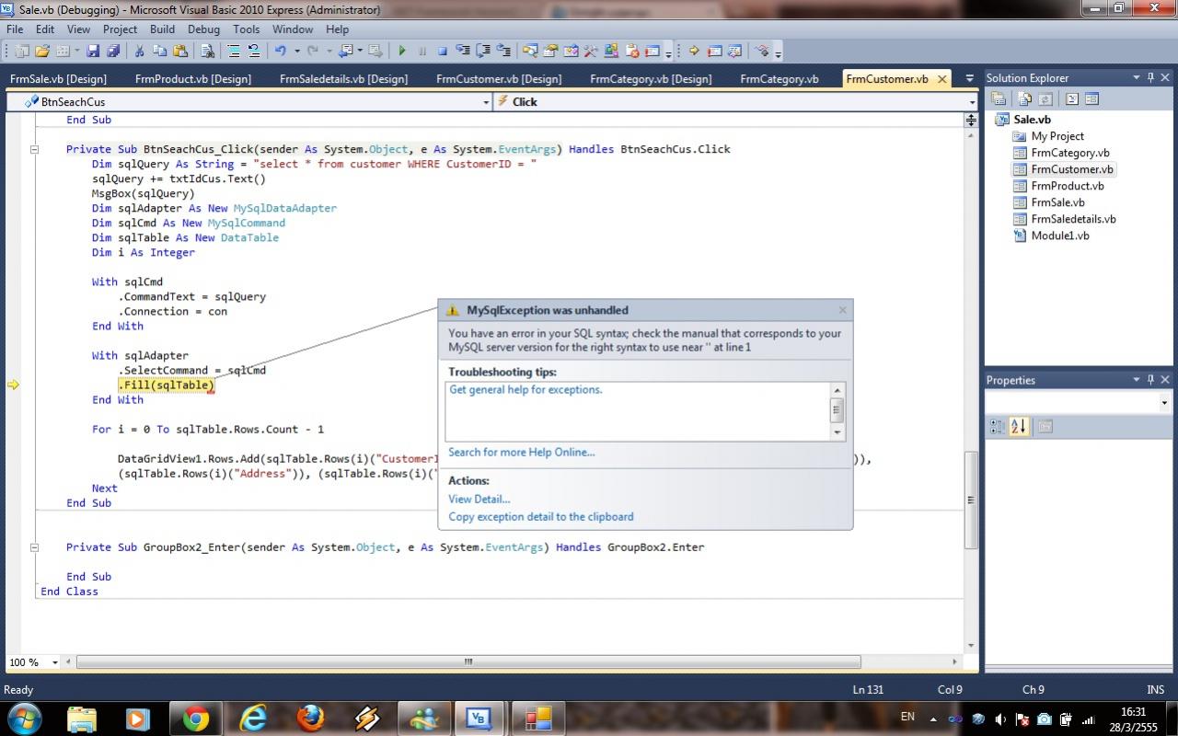Open the Error List toolbar icon
Viewport: 1178px width, 736px height.
tap(632, 52)
